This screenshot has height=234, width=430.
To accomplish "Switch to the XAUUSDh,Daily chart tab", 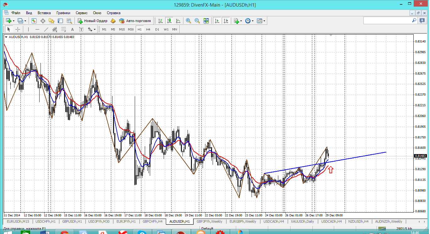I will point(302,221).
